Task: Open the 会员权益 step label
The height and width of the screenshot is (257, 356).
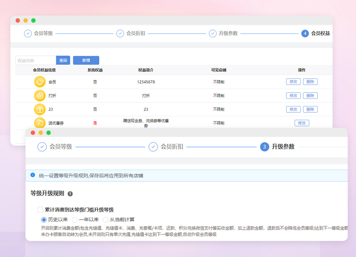Action: click(x=320, y=33)
